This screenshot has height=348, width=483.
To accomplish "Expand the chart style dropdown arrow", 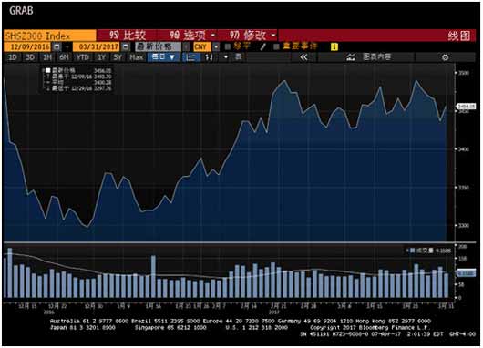I will click(x=226, y=57).
